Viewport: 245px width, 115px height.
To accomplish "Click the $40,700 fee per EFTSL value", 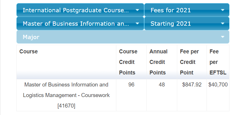I will (x=218, y=84).
